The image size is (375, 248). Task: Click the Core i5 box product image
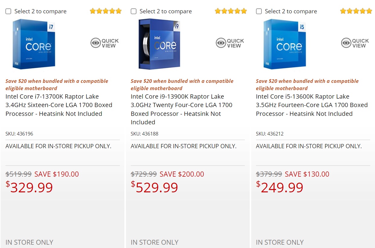(285, 44)
